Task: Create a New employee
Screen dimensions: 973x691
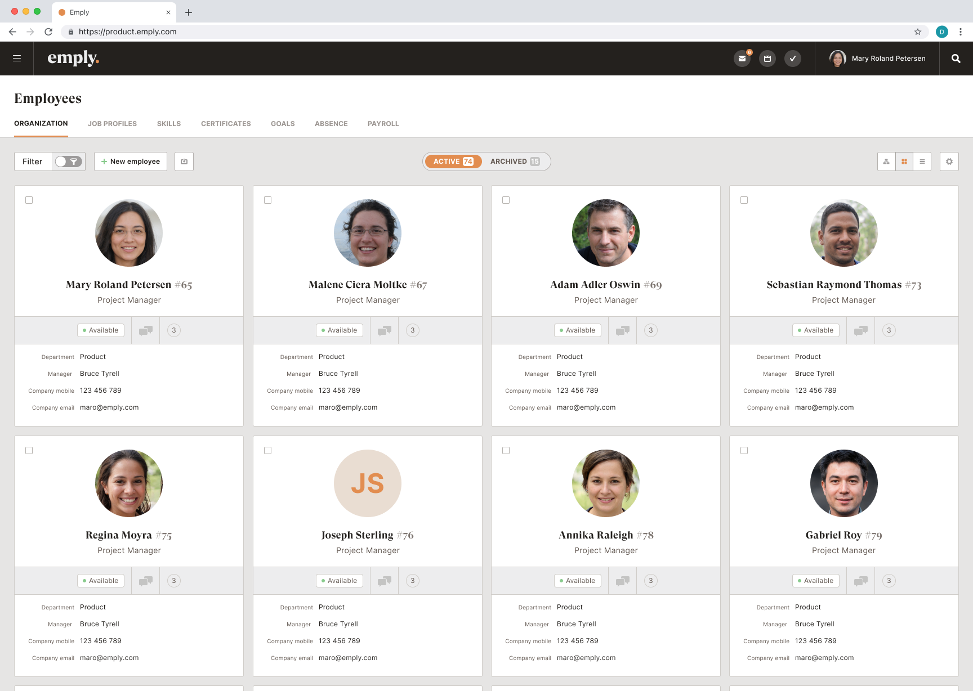Action: (130, 161)
